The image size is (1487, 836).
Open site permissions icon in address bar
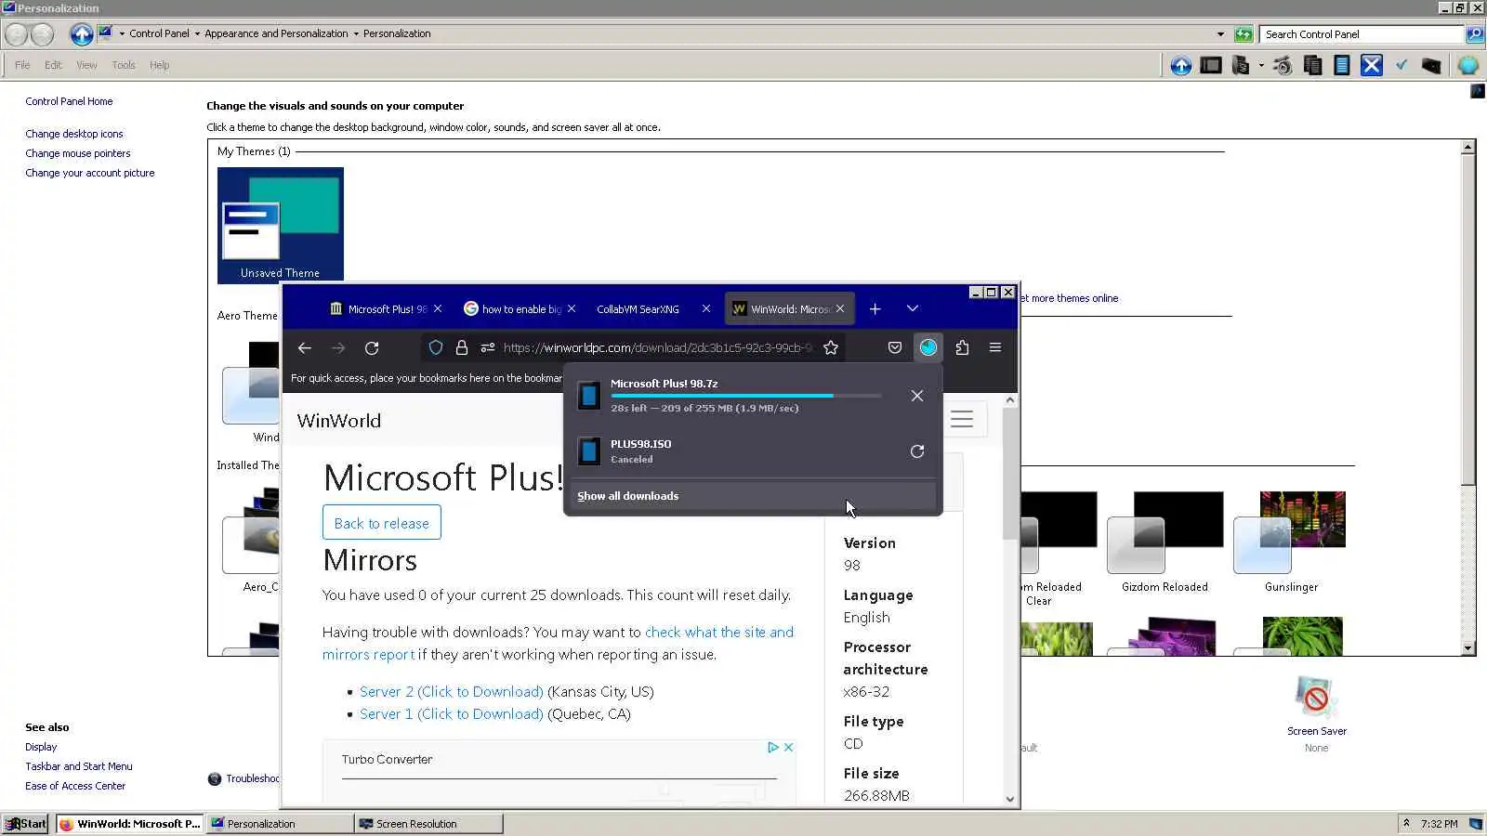click(488, 347)
